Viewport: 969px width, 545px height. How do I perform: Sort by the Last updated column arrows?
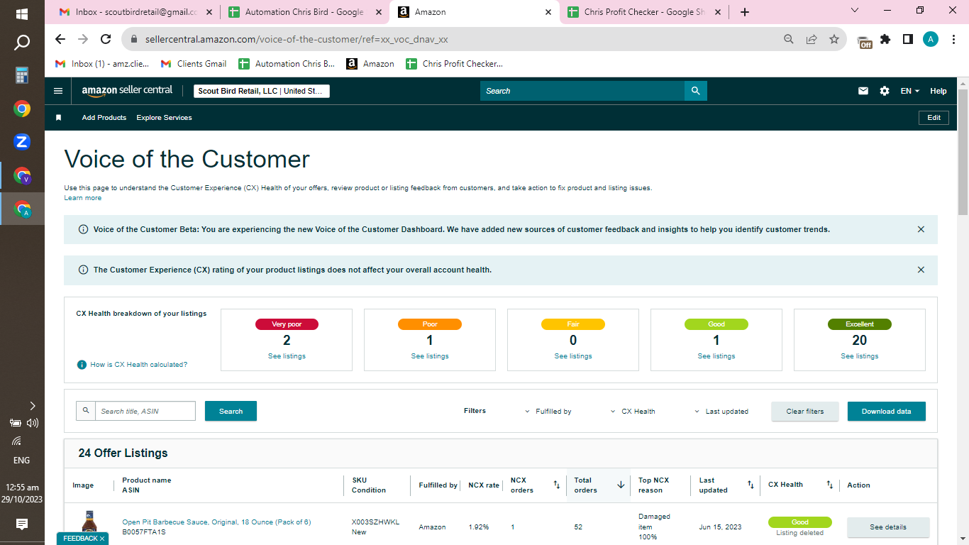click(751, 485)
